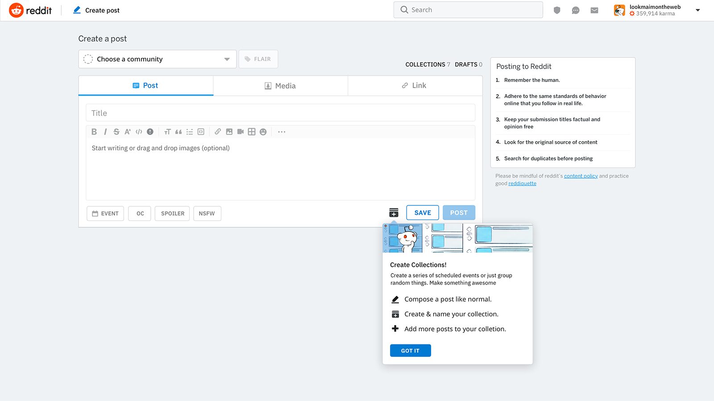714x401 pixels.
Task: Click rule 'Keep your submission titles factual'
Action: click(x=552, y=123)
